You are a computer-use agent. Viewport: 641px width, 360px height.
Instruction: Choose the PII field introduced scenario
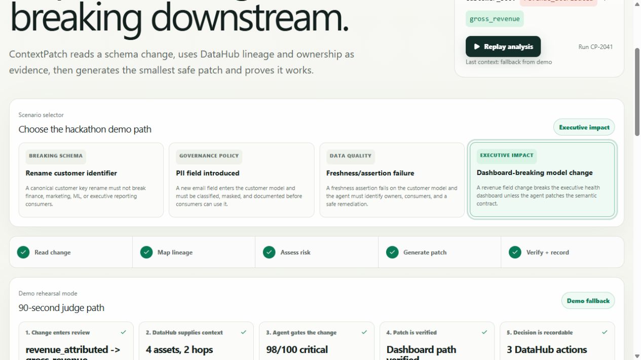241,180
